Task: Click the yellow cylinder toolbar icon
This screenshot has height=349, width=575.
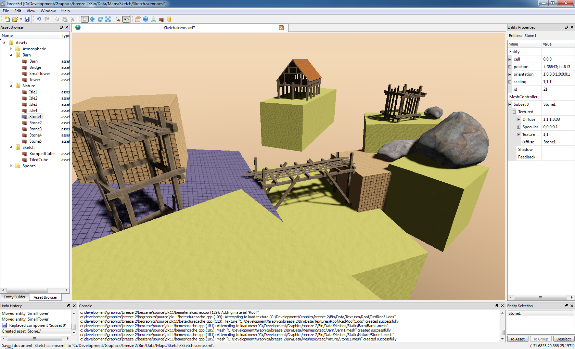Action: 169,20
